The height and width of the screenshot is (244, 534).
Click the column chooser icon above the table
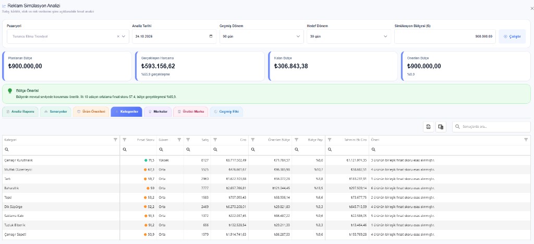click(441, 127)
